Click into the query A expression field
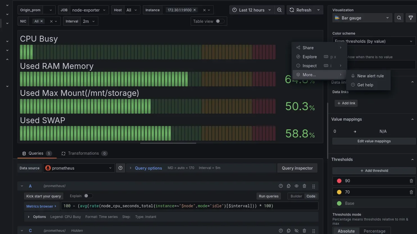This screenshot has width=417, height=234. click(190, 206)
